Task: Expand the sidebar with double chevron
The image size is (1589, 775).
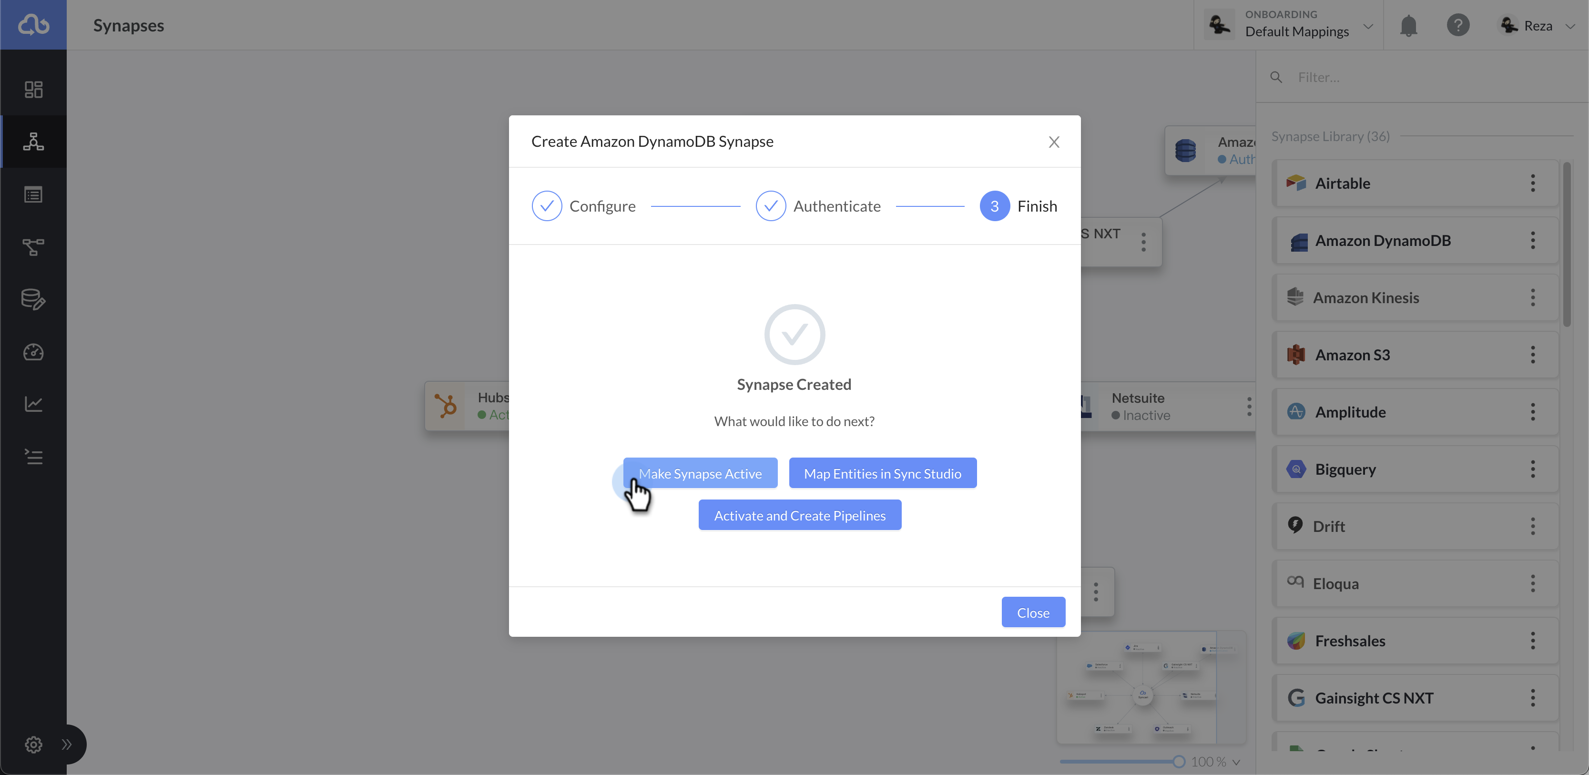Action: [x=67, y=744]
